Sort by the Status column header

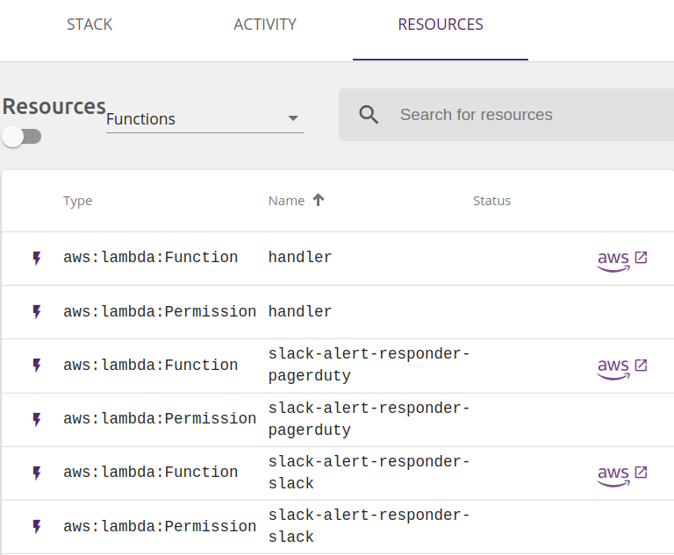tap(491, 201)
